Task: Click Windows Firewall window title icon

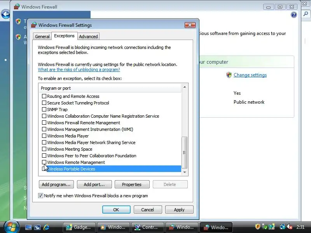Action: pos(17,7)
